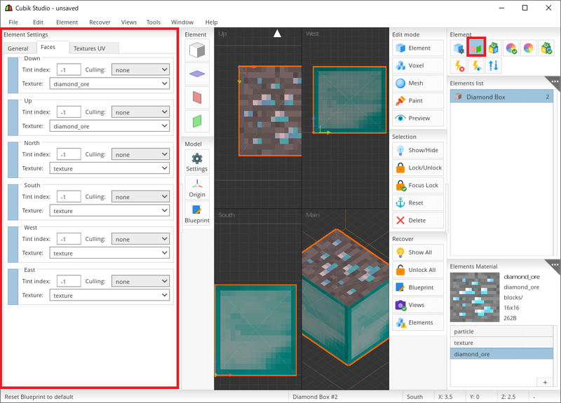Toggle Lock/Unlock for selection
This screenshot has height=403, width=561.
418,168
